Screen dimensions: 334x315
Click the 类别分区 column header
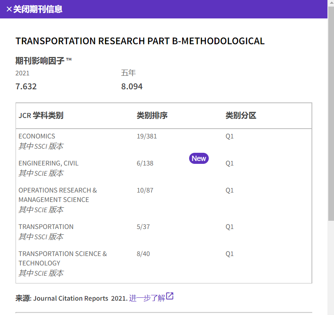tap(241, 116)
